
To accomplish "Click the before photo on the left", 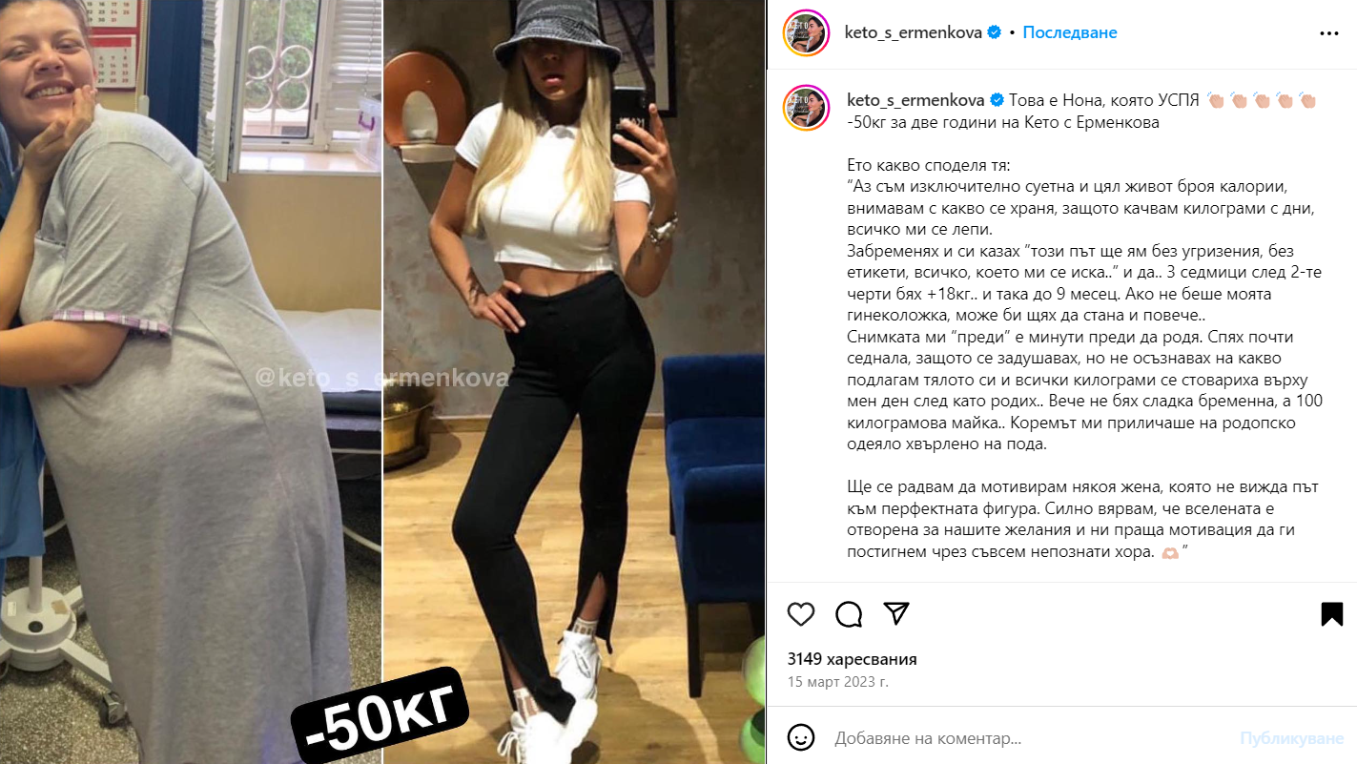I will [191, 382].
